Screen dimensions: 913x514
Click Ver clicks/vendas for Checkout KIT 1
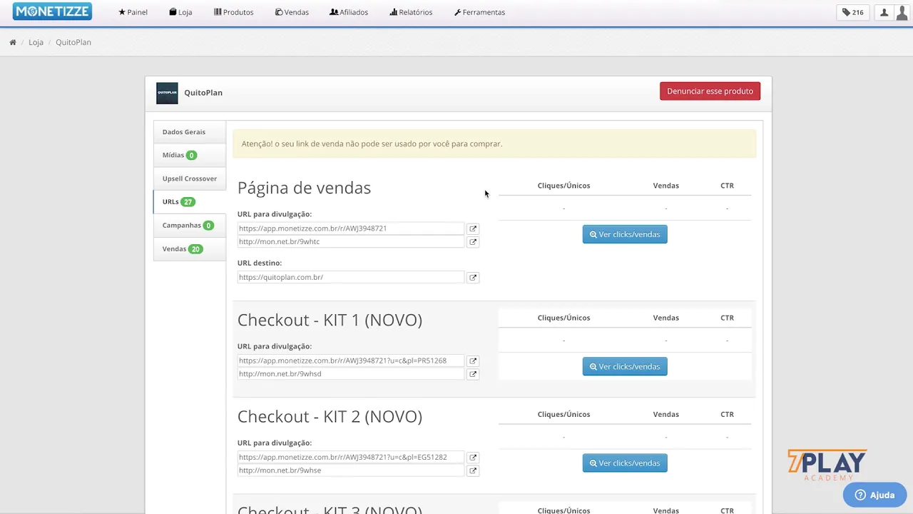click(625, 366)
